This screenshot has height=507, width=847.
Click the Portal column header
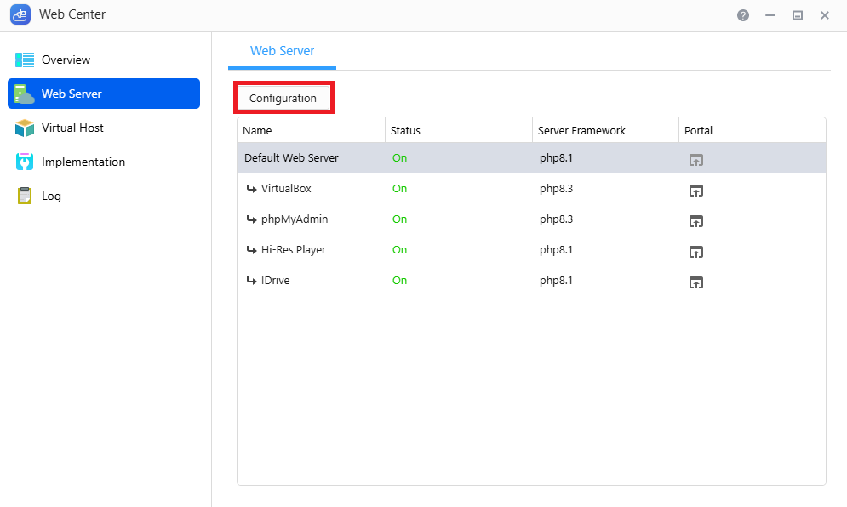click(752, 130)
